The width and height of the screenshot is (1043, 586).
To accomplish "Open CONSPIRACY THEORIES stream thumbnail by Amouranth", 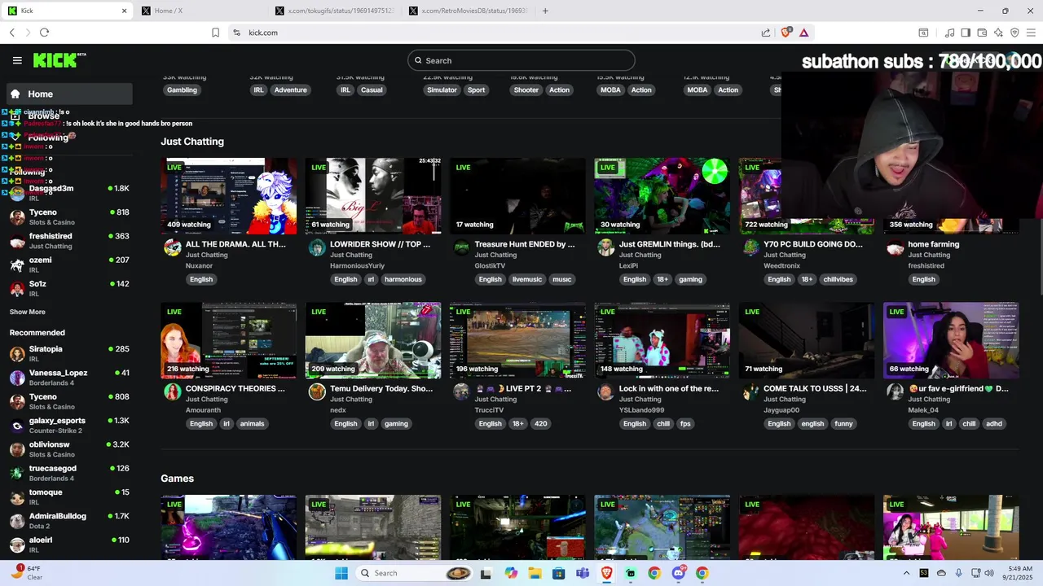I will [229, 340].
